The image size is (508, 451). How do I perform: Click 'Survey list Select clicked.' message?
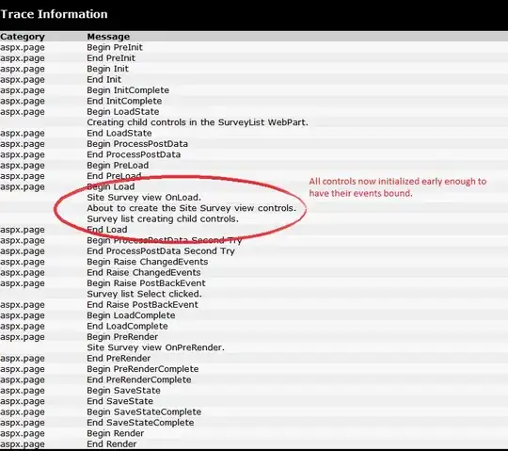point(144,294)
